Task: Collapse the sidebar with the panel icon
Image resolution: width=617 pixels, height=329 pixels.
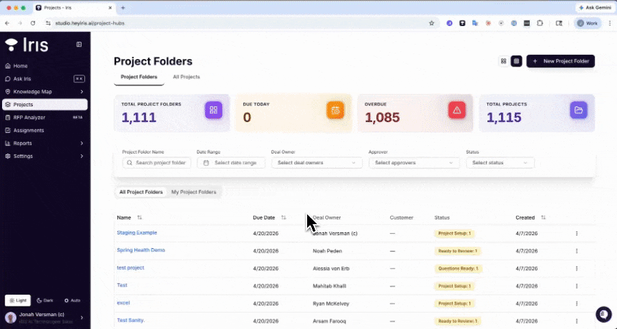Action: [79, 45]
